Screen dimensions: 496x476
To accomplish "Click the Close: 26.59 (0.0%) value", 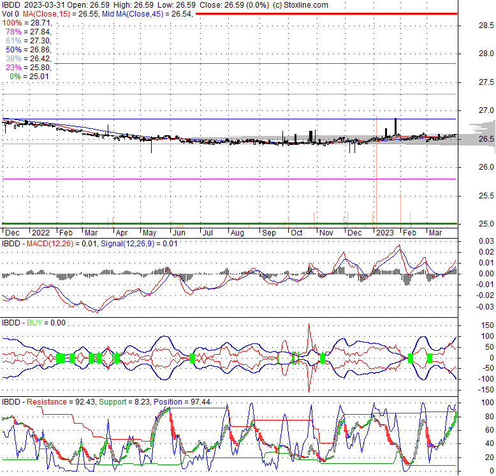I will tap(234, 5).
